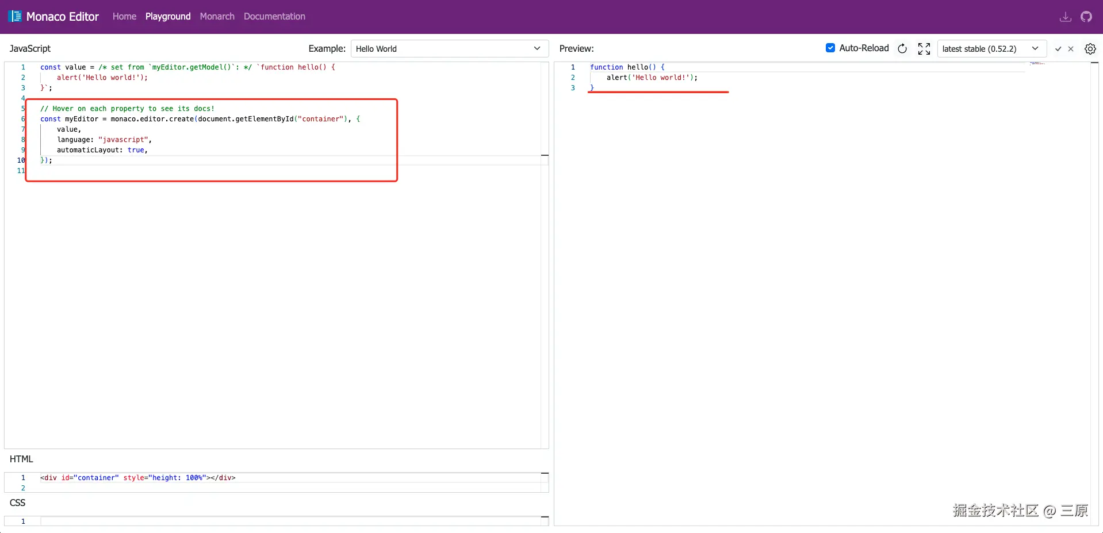
Task: Click the minimap in the Preview editor
Action: pos(1039,63)
